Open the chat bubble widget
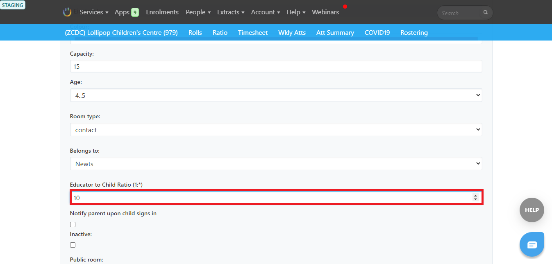 pos(532,244)
